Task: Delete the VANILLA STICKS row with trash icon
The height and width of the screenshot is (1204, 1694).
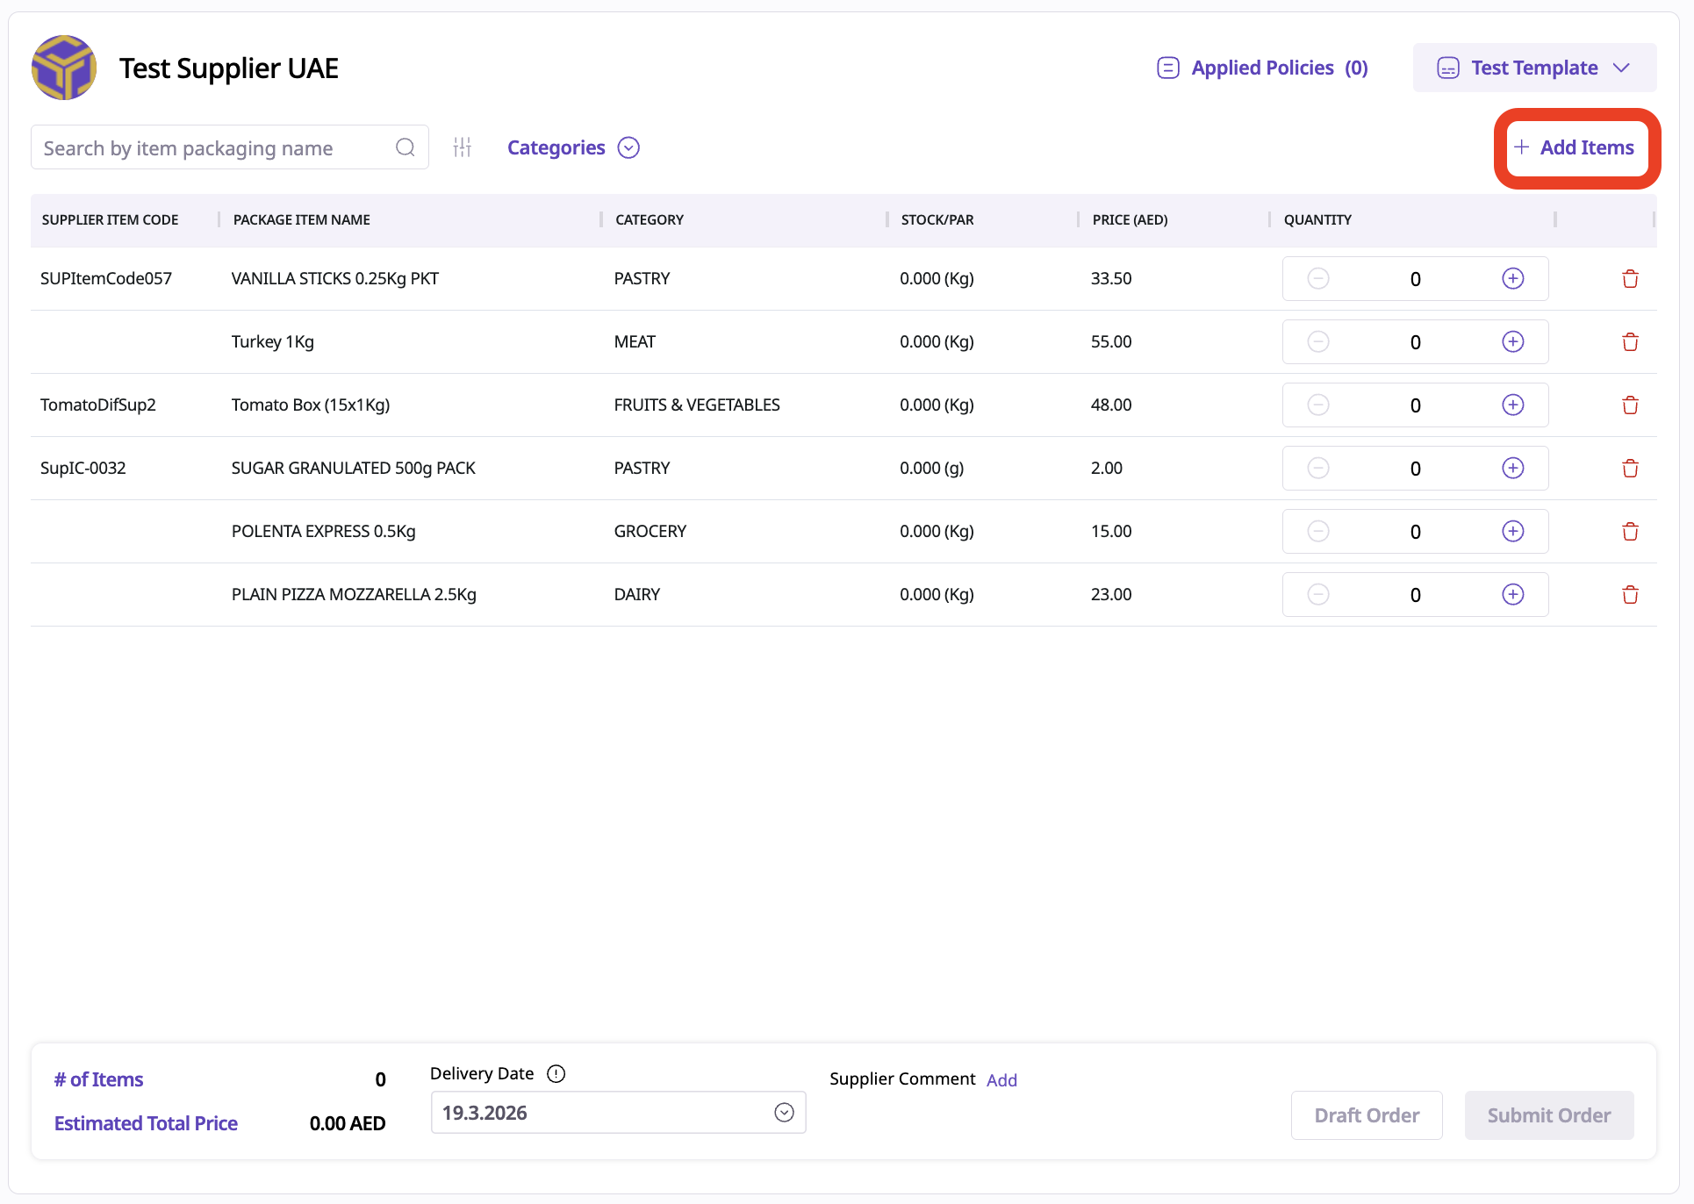Action: (x=1630, y=279)
